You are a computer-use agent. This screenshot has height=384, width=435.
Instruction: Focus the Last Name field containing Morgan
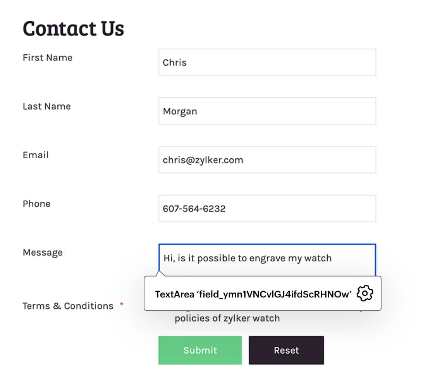[267, 111]
